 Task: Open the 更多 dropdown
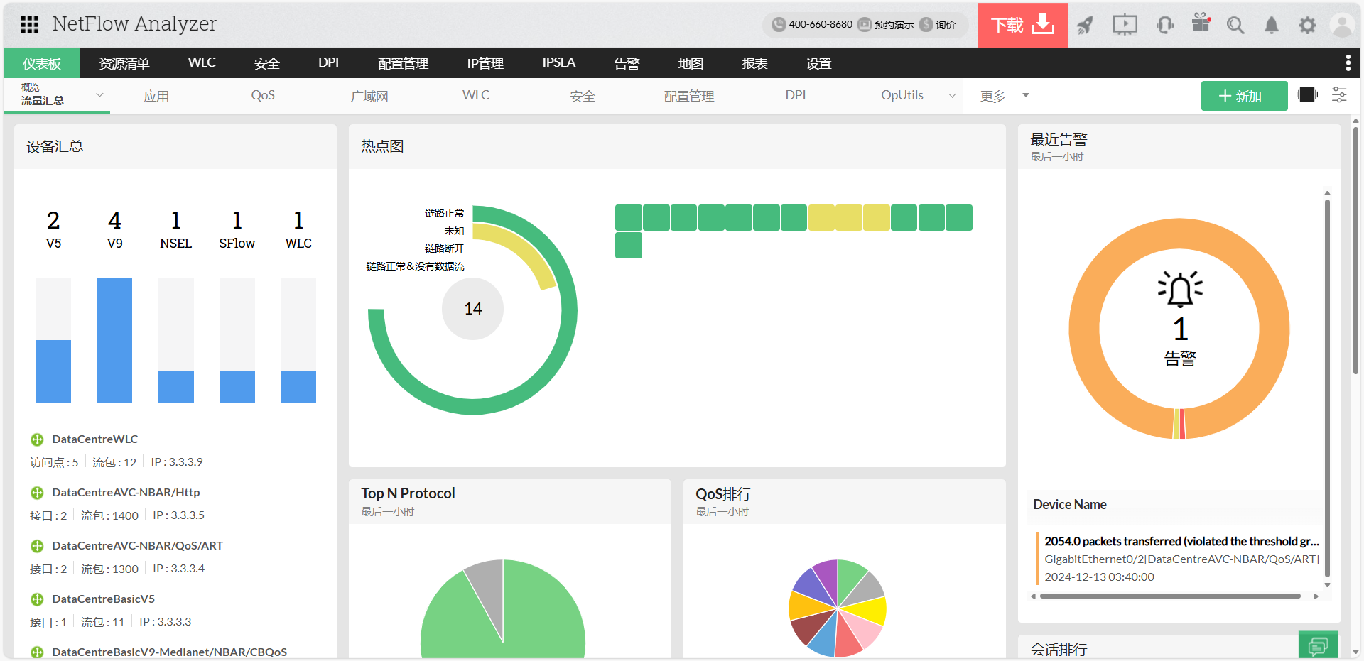point(1005,96)
